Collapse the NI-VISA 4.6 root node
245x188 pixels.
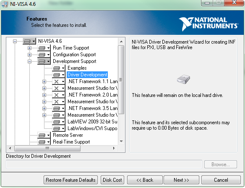(15, 42)
